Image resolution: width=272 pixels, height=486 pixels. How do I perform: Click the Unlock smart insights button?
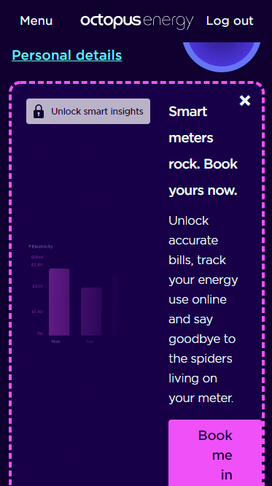click(x=88, y=111)
